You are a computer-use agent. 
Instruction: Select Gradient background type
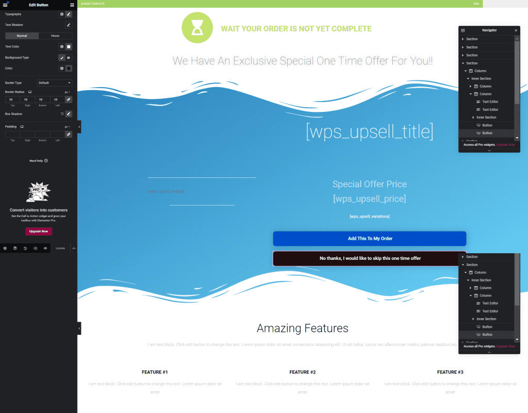68,57
